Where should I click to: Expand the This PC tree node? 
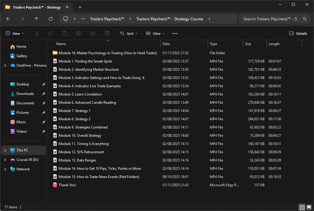pos(5,150)
